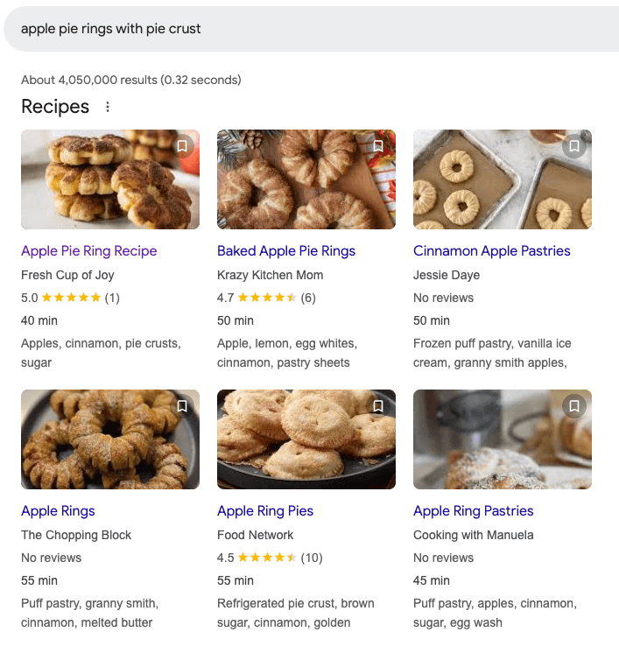Visit the Cinnamon Apple Pastries recipe
This screenshot has width=619, height=646.
coord(491,250)
